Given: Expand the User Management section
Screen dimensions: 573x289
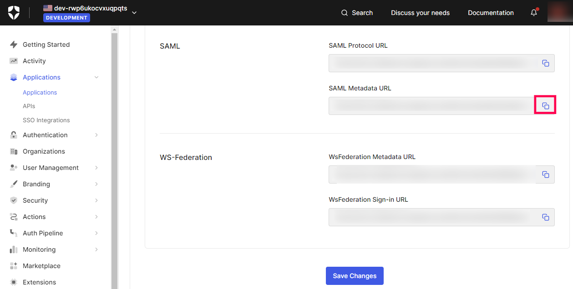Looking at the screenshot, I should pos(96,168).
